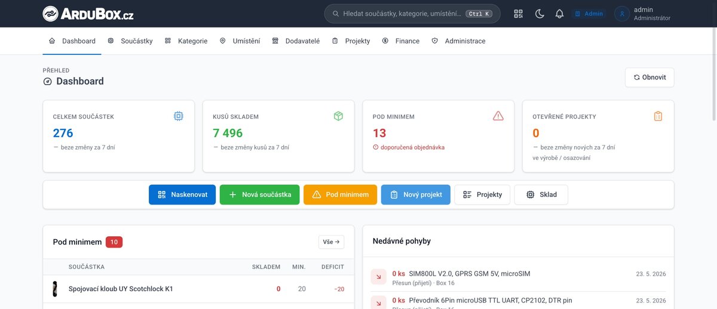Toggle dark mode with the moon icon
The width and height of the screenshot is (717, 309).
(540, 14)
